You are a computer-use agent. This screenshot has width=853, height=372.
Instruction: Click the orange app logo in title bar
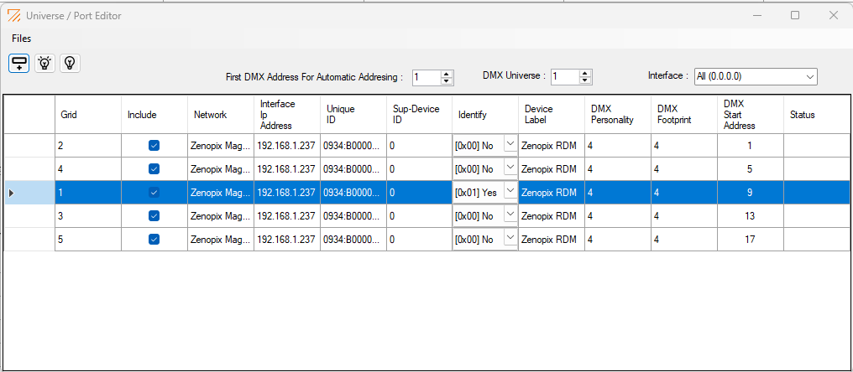coord(13,16)
